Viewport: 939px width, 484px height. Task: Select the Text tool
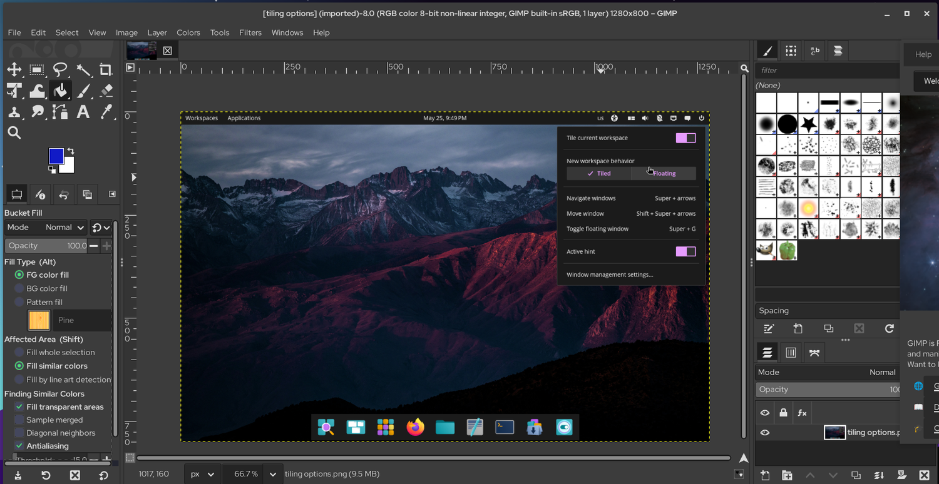83,112
